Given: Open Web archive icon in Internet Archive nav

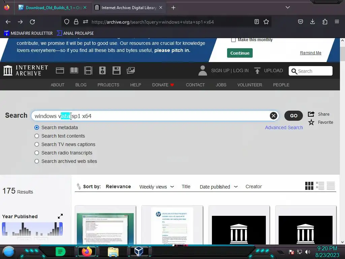Looking at the screenshot, I should tap(60, 71).
